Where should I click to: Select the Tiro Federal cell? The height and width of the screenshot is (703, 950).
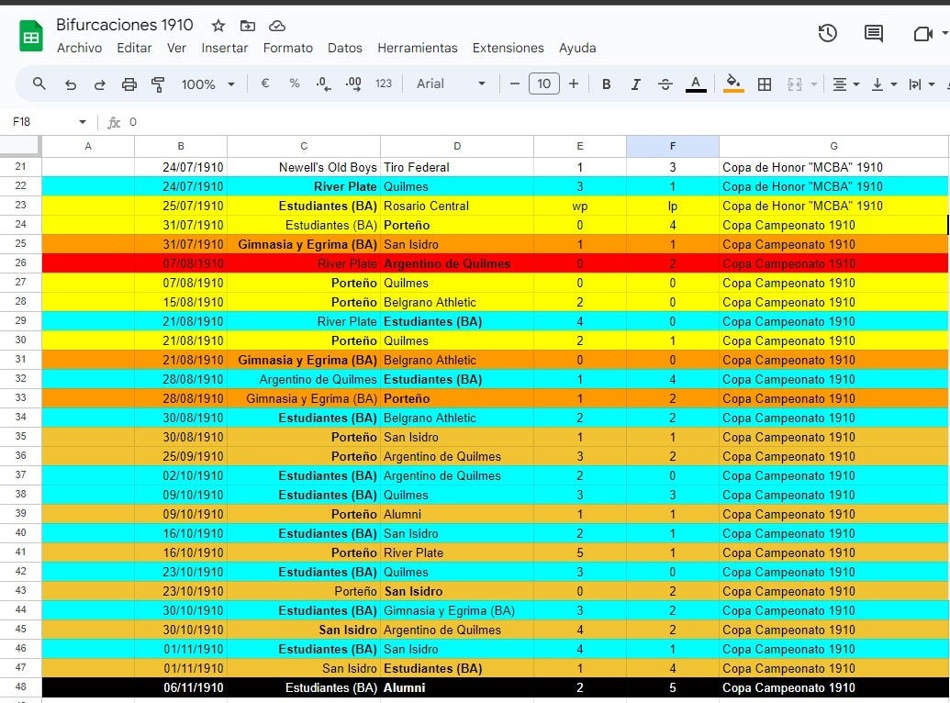457,167
